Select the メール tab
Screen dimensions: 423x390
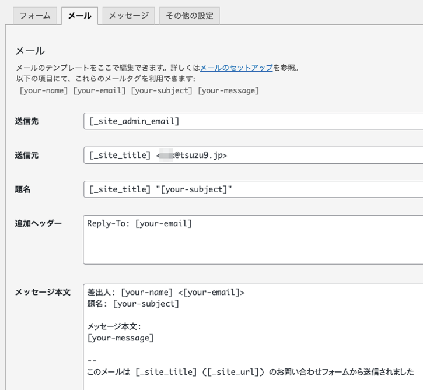(79, 16)
